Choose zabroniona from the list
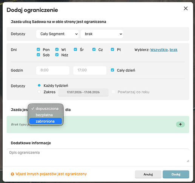Image resolution: width=195 pixels, height=183 pixels. click(46, 121)
